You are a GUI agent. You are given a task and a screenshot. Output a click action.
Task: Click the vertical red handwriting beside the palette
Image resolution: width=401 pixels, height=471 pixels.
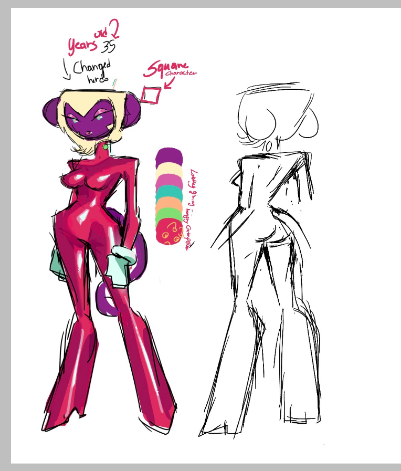[190, 210]
